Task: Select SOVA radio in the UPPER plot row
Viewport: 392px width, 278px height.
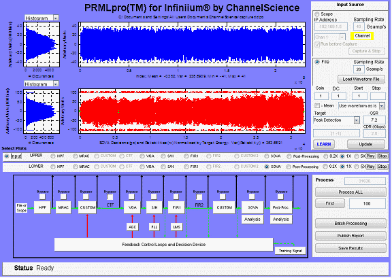Action: (267, 156)
